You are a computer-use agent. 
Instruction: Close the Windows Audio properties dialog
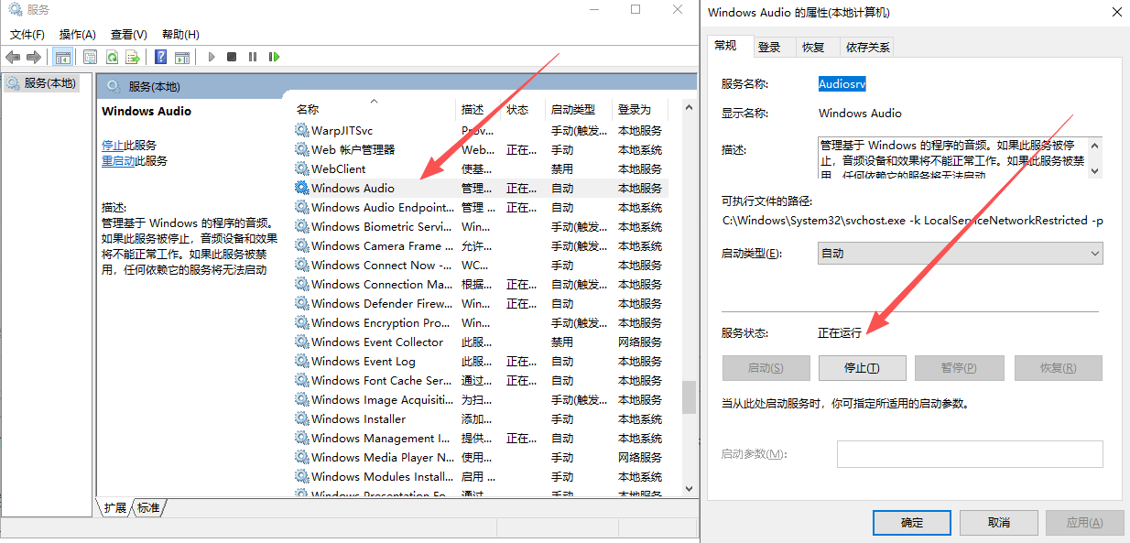(1117, 12)
